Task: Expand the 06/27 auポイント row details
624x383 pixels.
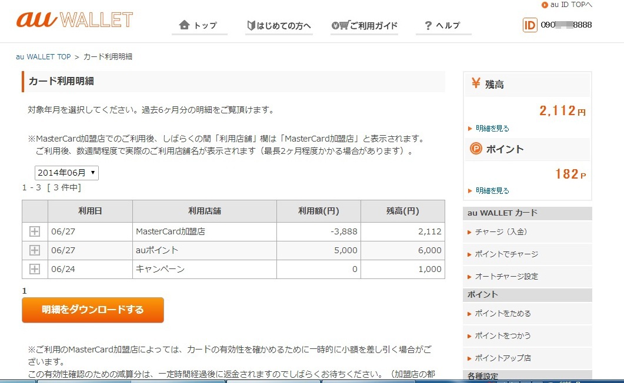Action: coord(35,250)
